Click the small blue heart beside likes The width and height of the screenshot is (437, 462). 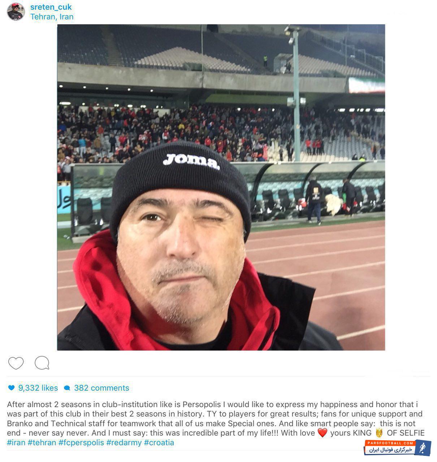(x=12, y=388)
